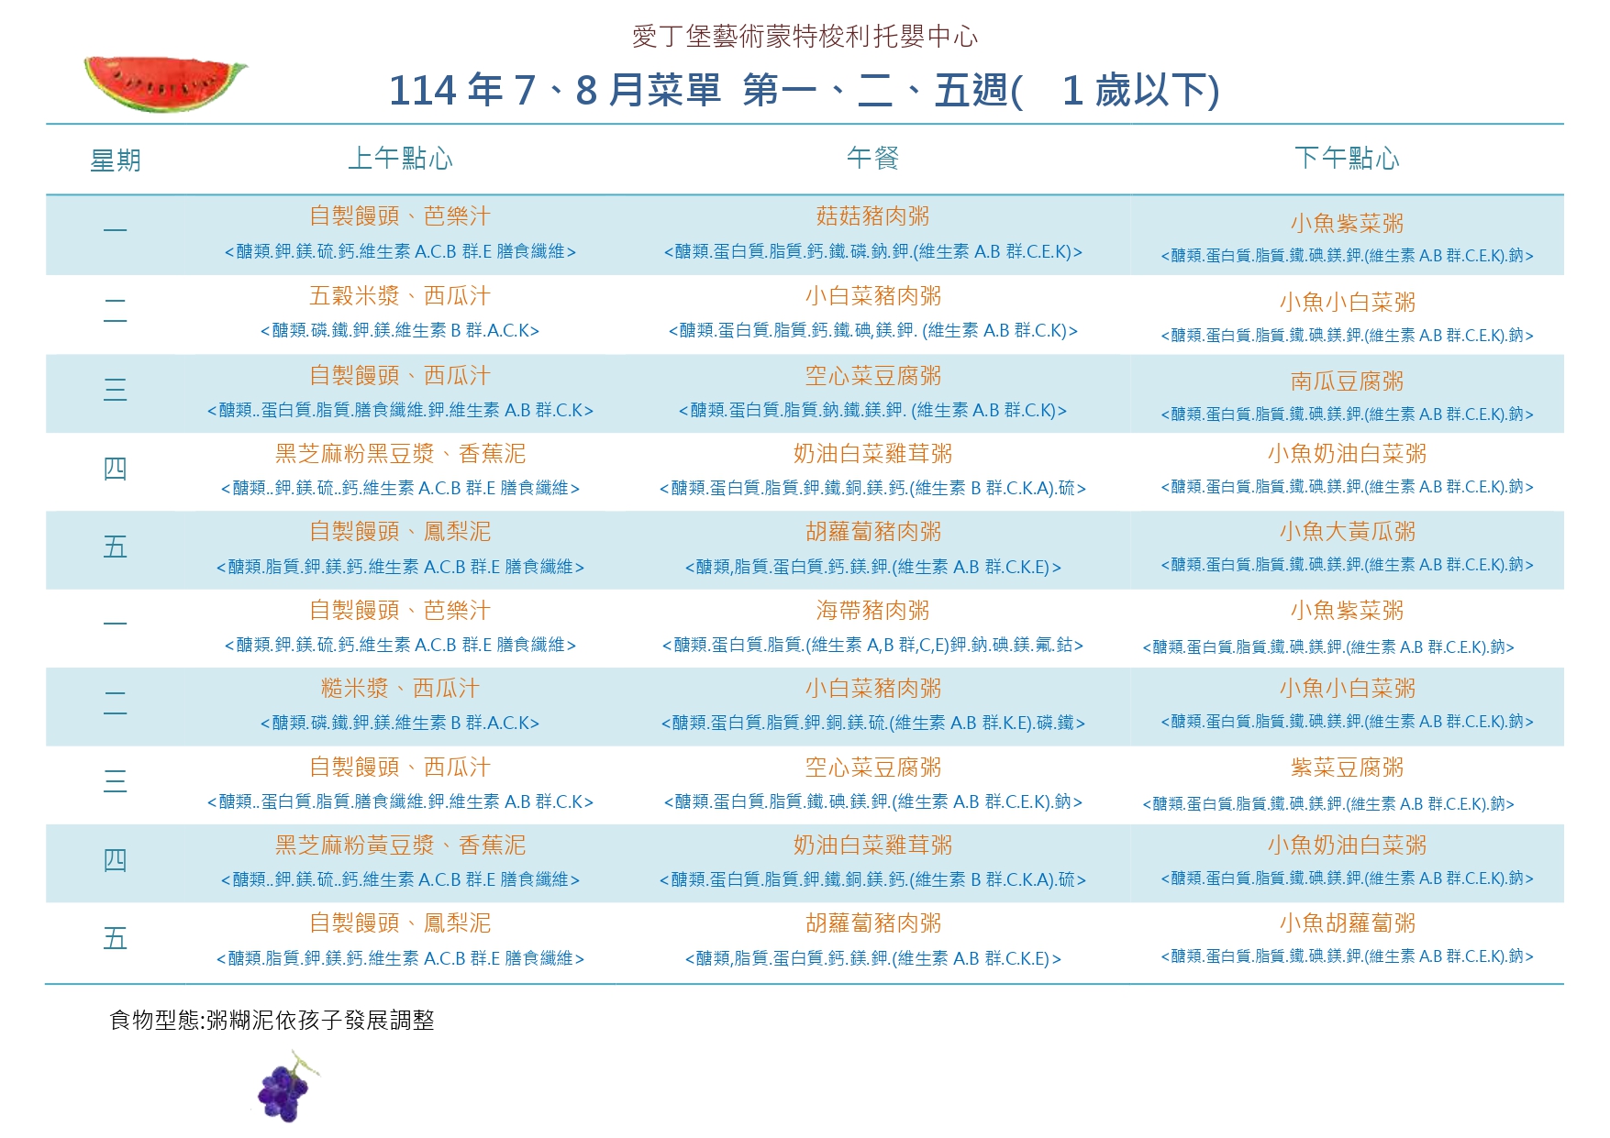1610x1138 pixels.
Task: Select 小魚紫菜粥 in the 海帶豬肉粥 row
Action: point(1347,611)
